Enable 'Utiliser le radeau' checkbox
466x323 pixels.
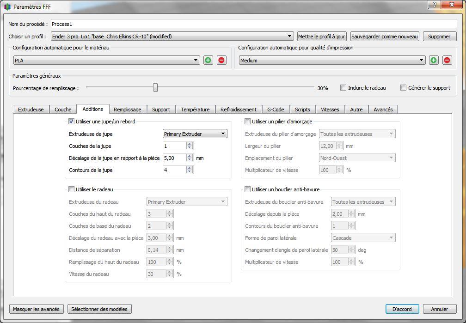coord(71,189)
